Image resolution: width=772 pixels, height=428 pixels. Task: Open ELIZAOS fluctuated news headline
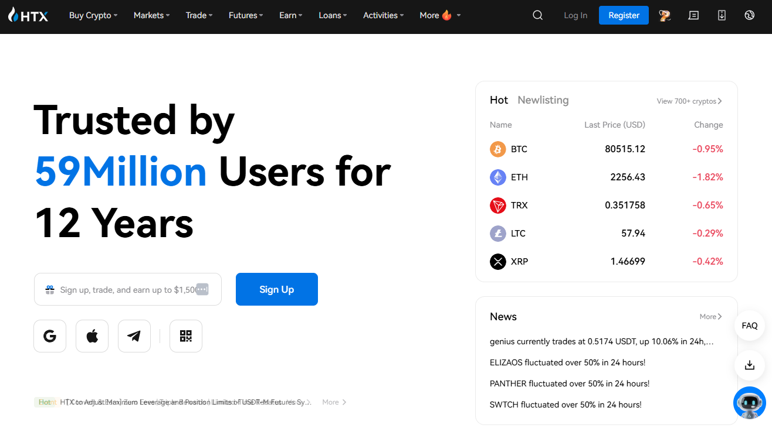click(x=567, y=362)
